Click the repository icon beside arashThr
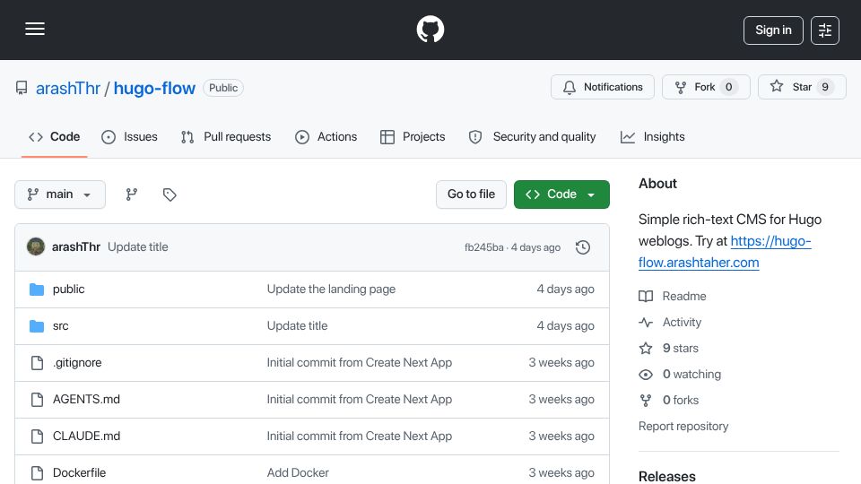This screenshot has height=484, width=861. pos(22,88)
